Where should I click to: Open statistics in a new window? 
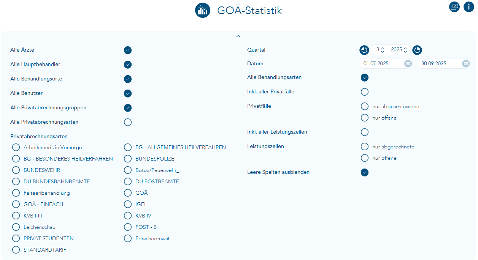pyautogui.click(x=454, y=7)
